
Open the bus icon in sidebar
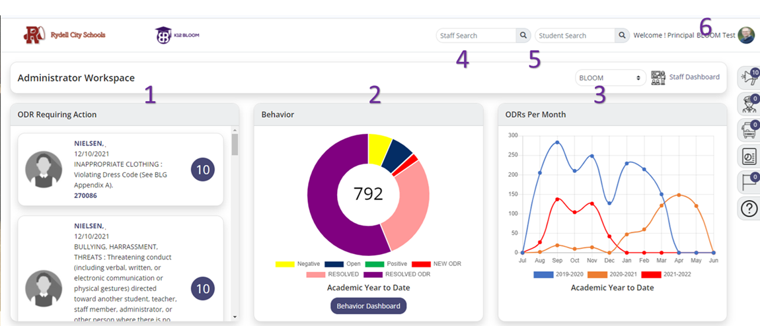tap(749, 129)
